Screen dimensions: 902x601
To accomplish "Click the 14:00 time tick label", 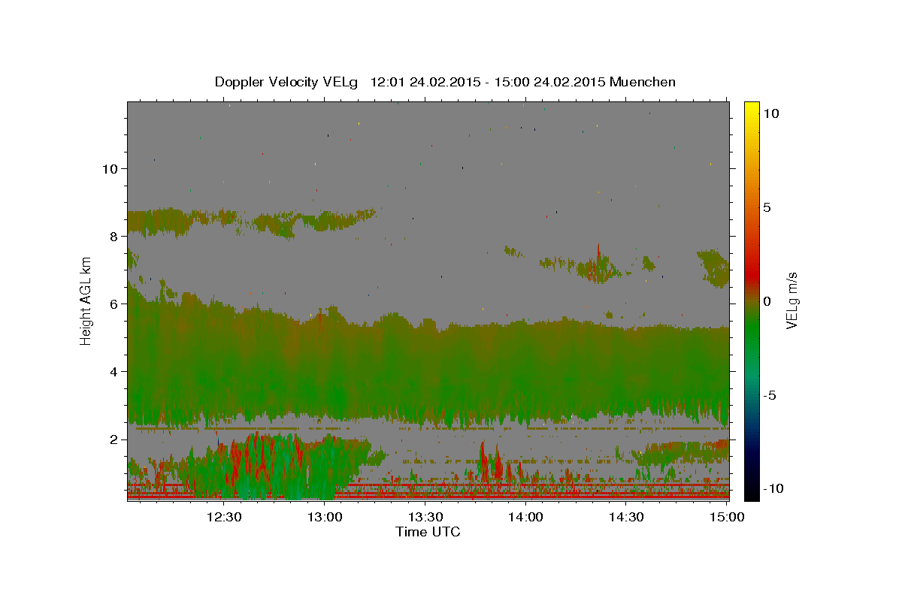I will [525, 517].
